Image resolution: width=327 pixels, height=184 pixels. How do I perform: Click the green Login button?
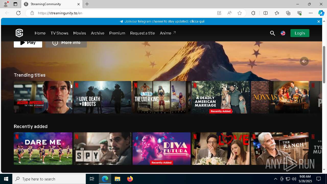[x=300, y=33]
